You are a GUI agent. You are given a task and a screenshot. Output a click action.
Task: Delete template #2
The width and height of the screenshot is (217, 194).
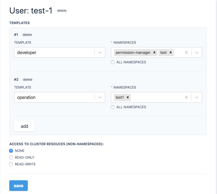click(28, 80)
